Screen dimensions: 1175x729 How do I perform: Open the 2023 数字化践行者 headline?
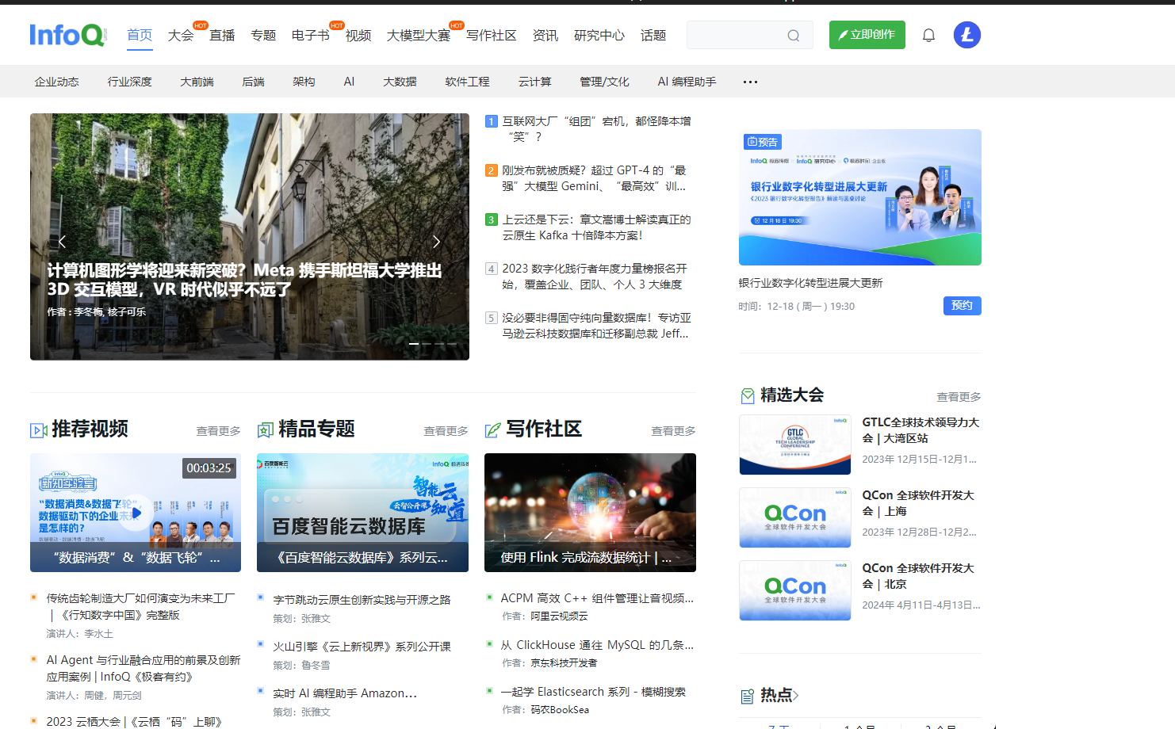coord(595,277)
